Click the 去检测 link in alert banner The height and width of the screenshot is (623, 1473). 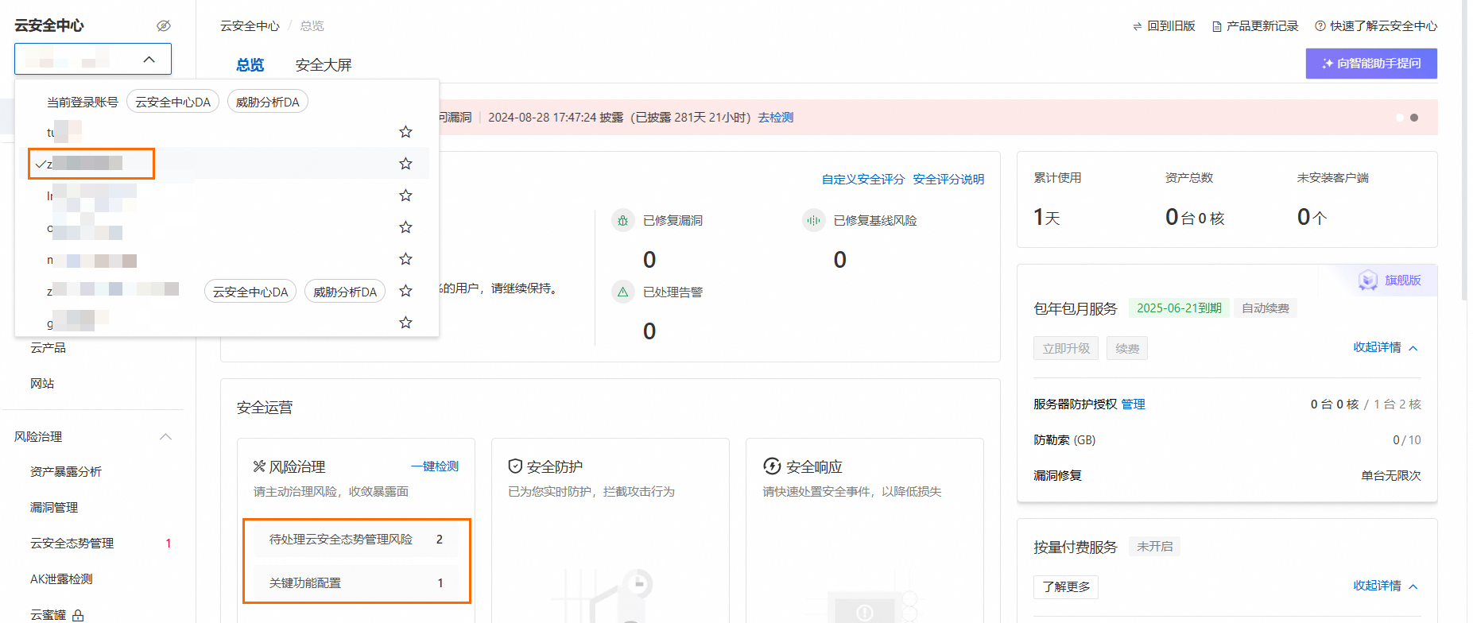tap(775, 118)
